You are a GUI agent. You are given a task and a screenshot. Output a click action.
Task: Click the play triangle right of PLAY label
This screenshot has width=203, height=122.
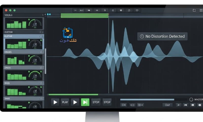75,102
